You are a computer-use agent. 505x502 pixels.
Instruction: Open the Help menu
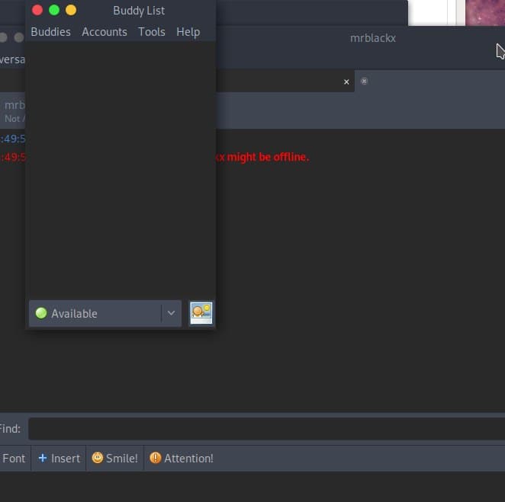188,32
